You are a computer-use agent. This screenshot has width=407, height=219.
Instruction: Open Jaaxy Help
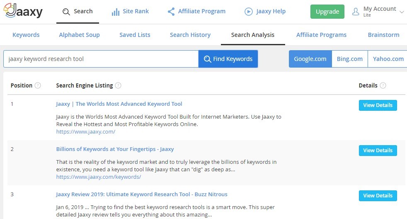(x=265, y=12)
